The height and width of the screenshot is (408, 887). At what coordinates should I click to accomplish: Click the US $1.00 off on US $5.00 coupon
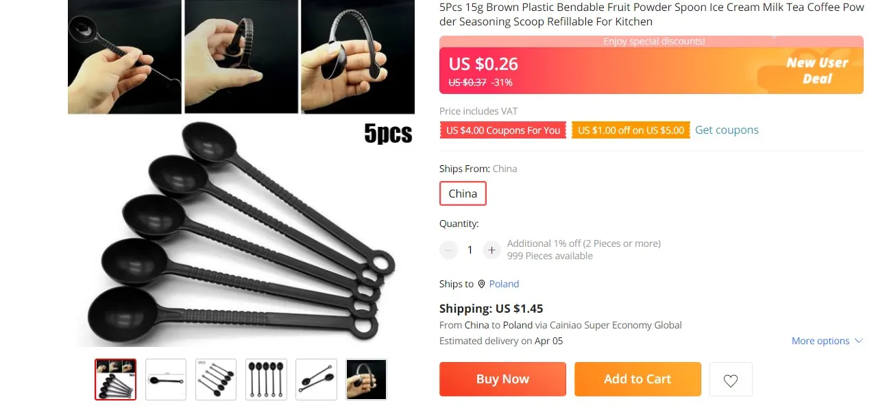[631, 130]
